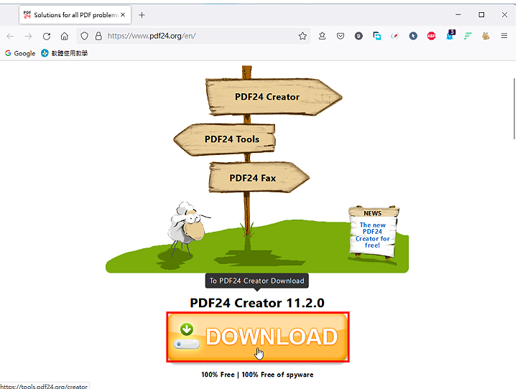
Task: Open the NEWS board about new PDF24 Creator
Action: 374,232
